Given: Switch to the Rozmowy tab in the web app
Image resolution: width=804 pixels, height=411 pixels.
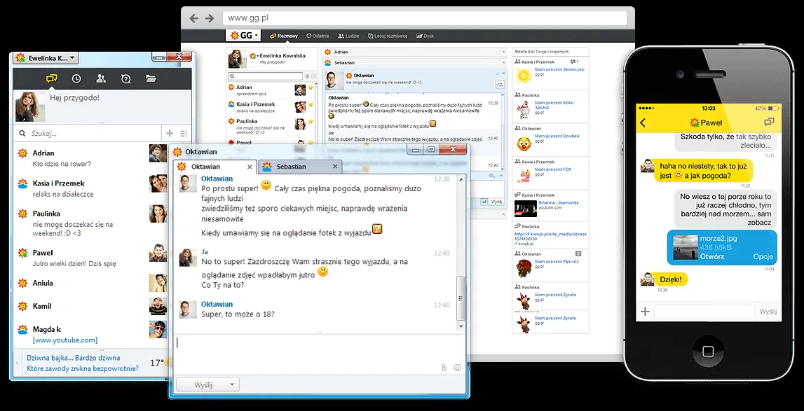Looking at the screenshot, I should pos(284,36).
